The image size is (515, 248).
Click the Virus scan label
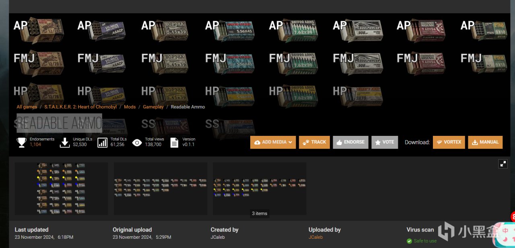click(420, 230)
